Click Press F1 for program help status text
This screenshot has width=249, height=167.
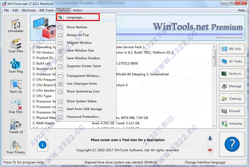coord(23,162)
